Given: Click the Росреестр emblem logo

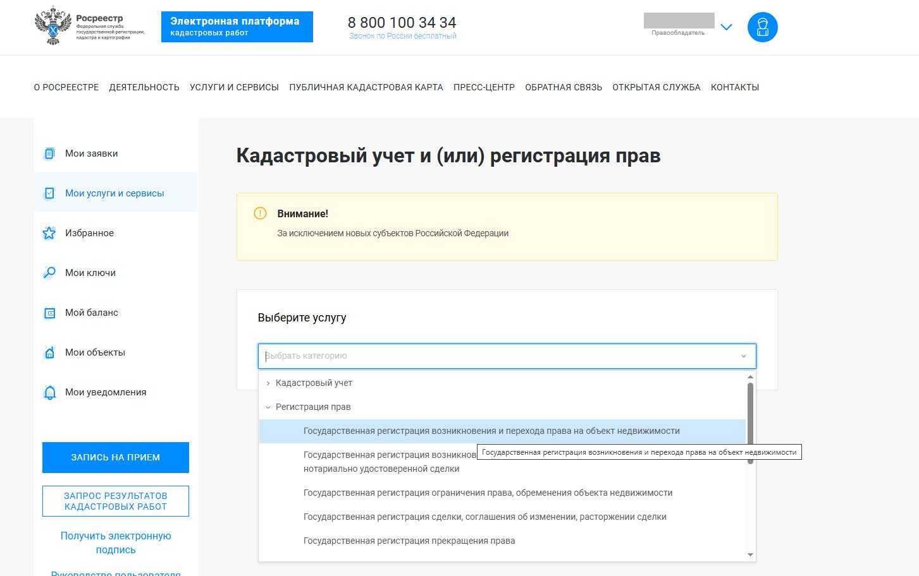Looking at the screenshot, I should (x=52, y=27).
